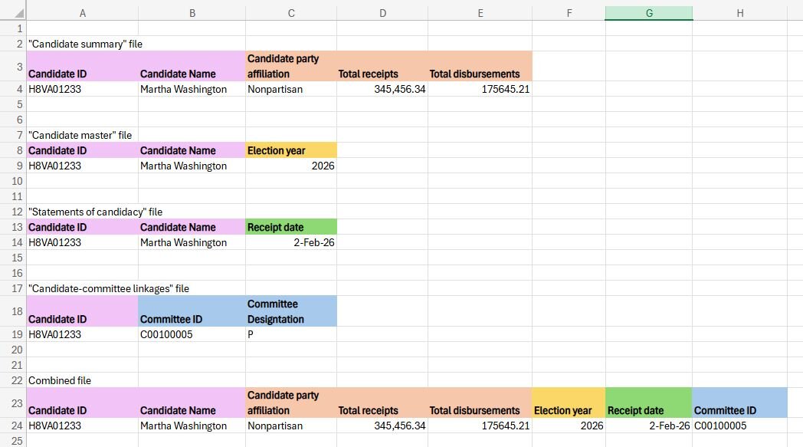This screenshot has width=803, height=447.
Task: Click '175645.21' in row 4
Action: pos(480,89)
